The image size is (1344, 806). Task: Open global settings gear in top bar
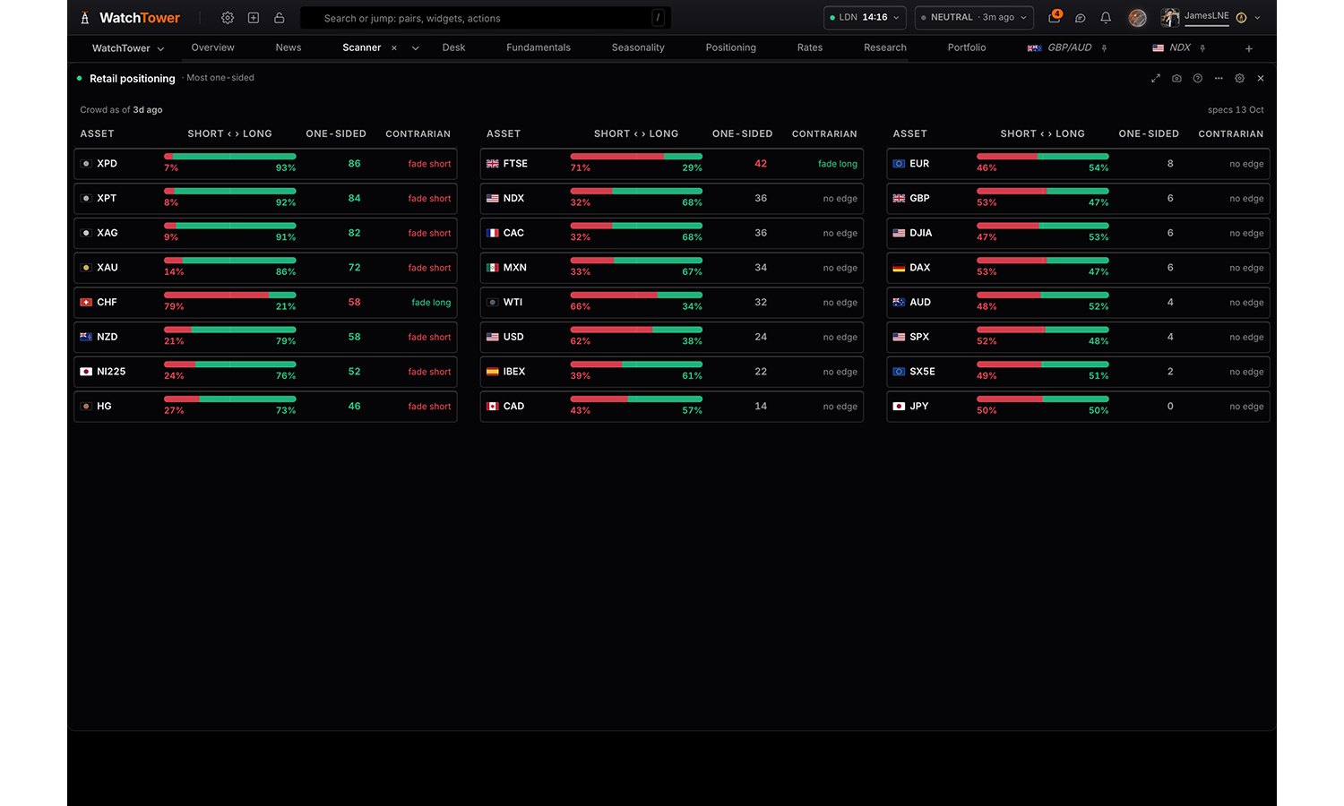pos(228,18)
